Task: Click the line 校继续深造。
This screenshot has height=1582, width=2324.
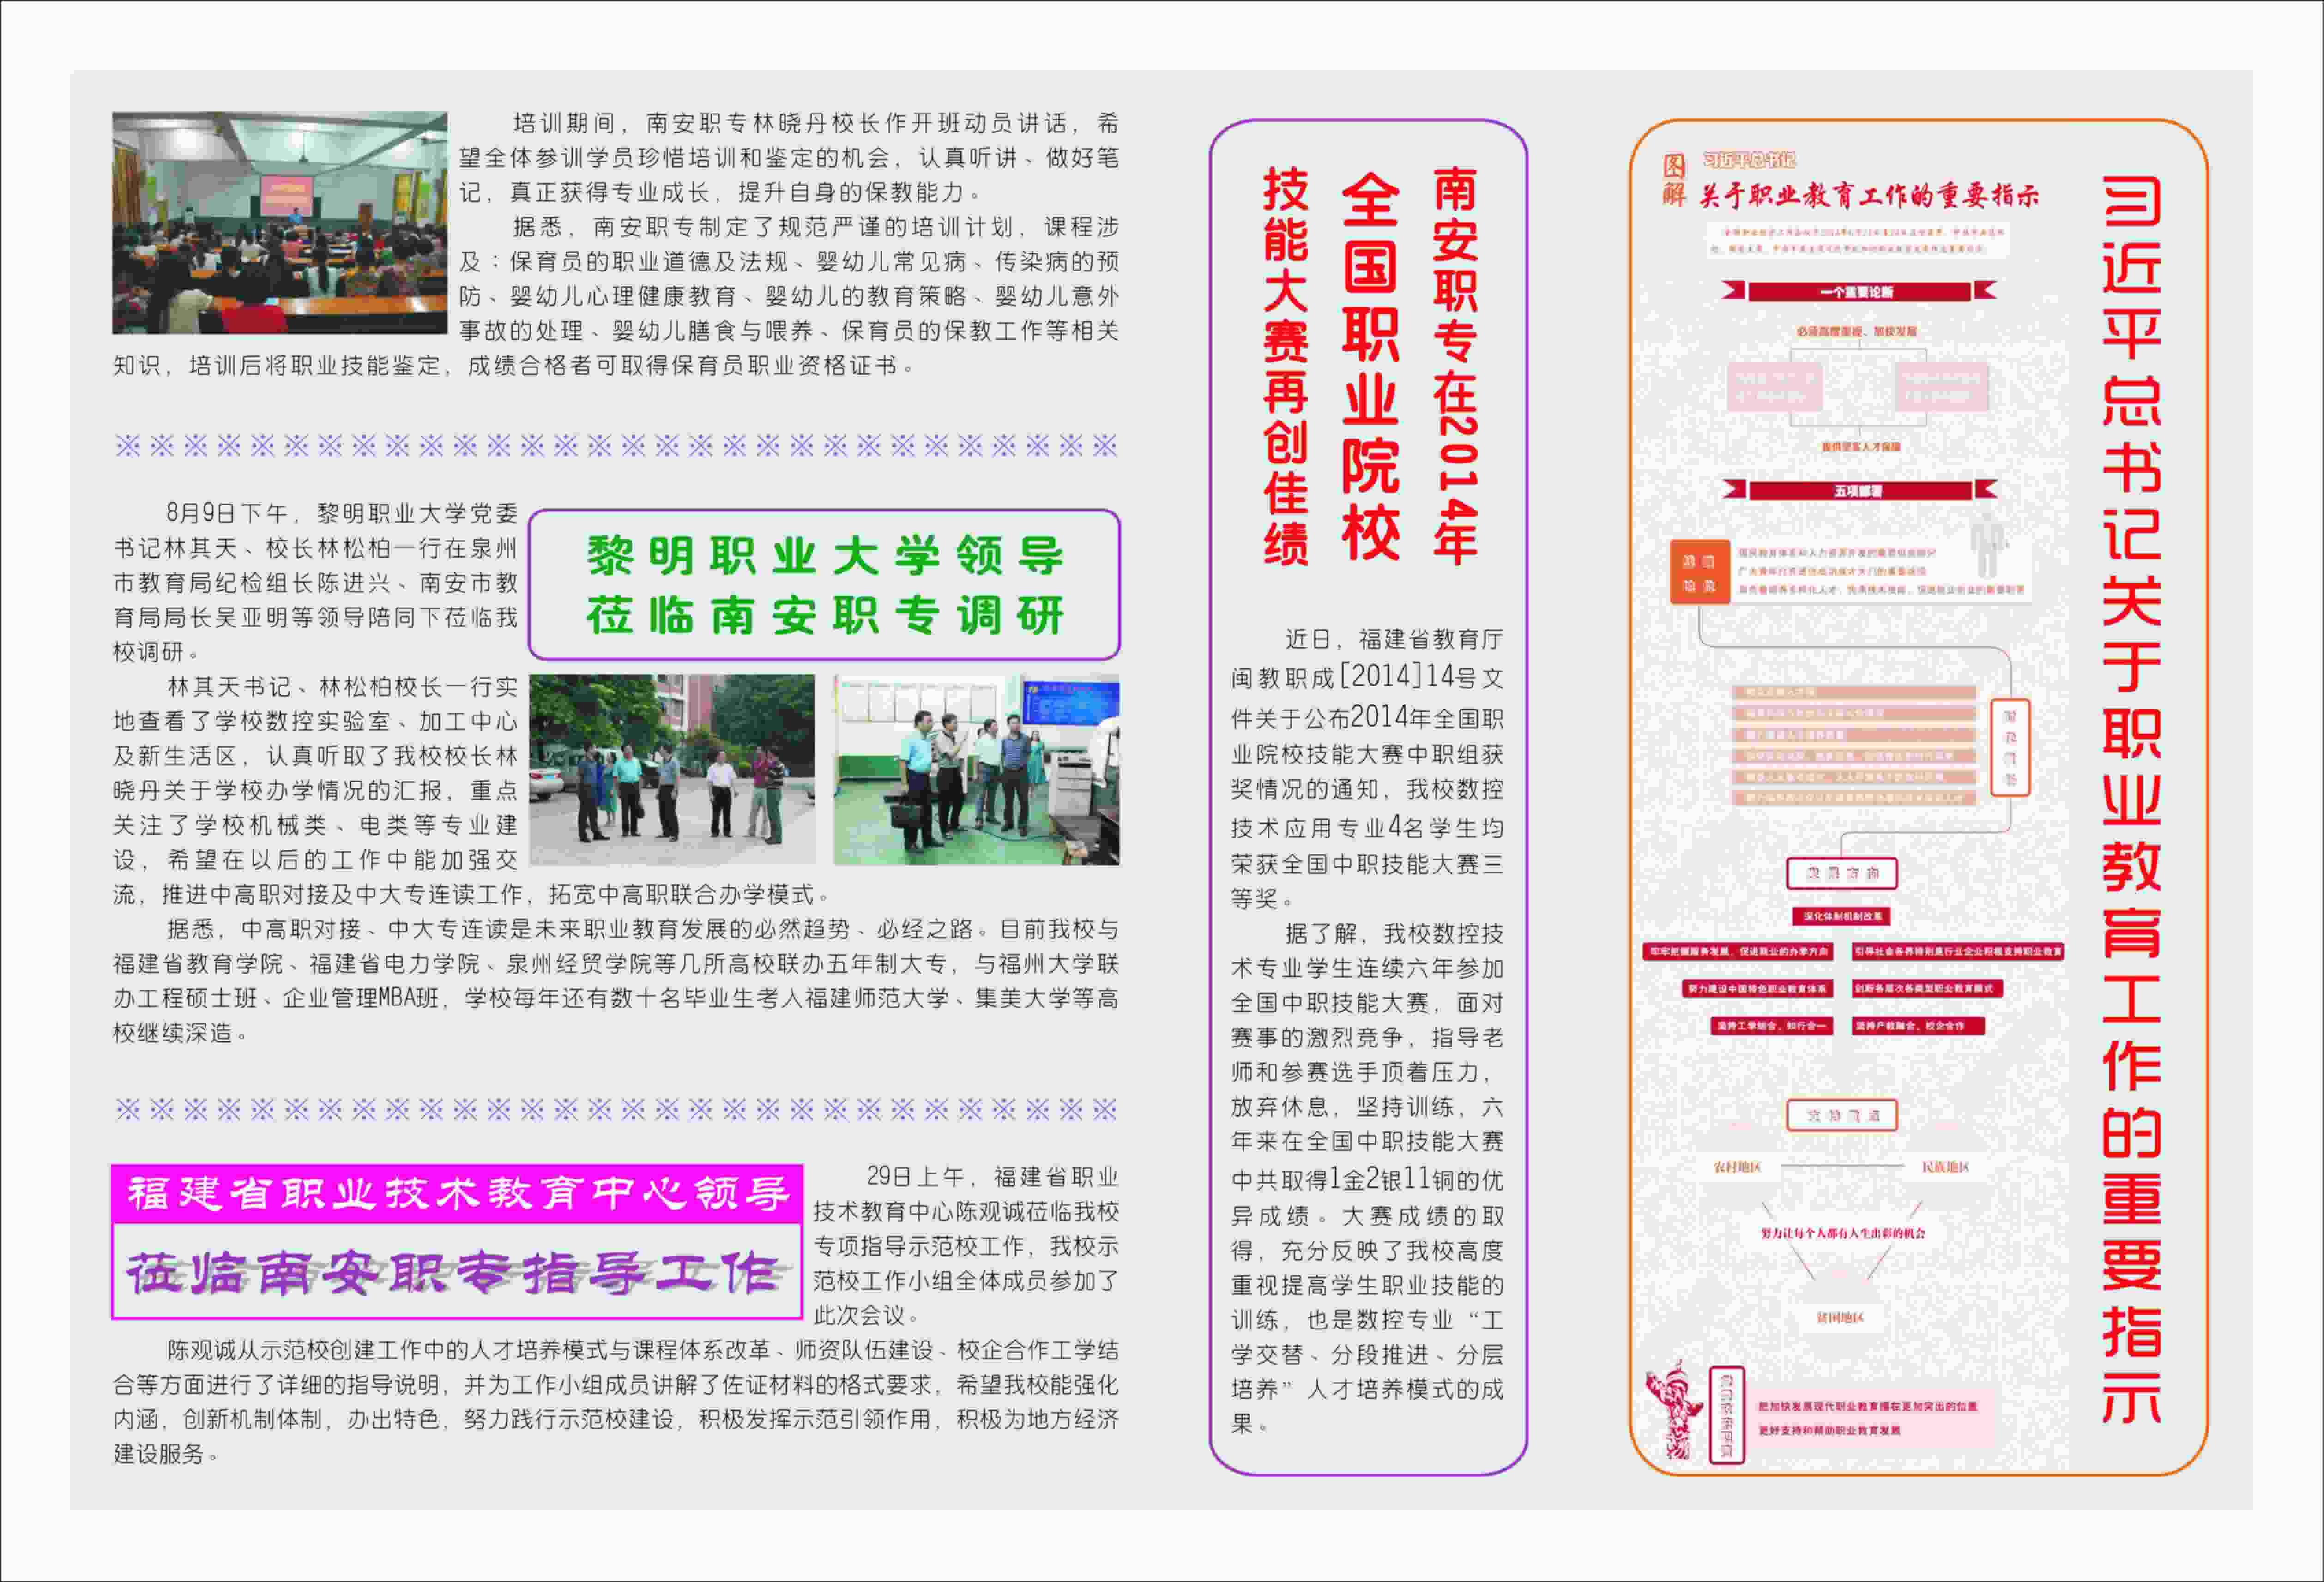Action: 180,1033
